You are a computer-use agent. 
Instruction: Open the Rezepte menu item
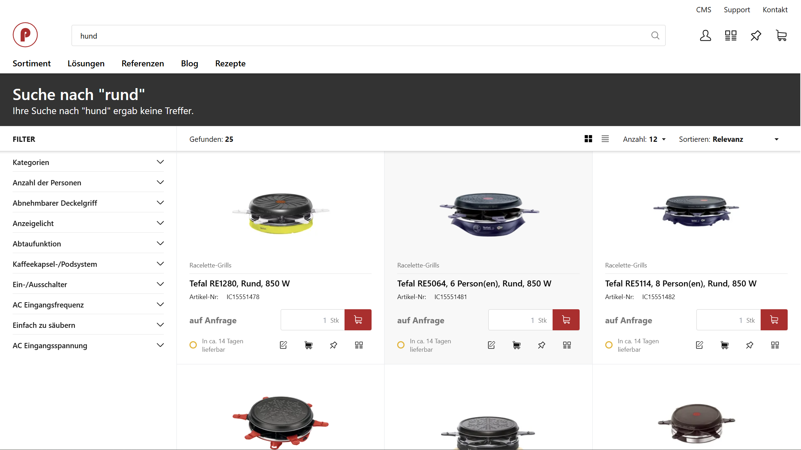pyautogui.click(x=230, y=64)
